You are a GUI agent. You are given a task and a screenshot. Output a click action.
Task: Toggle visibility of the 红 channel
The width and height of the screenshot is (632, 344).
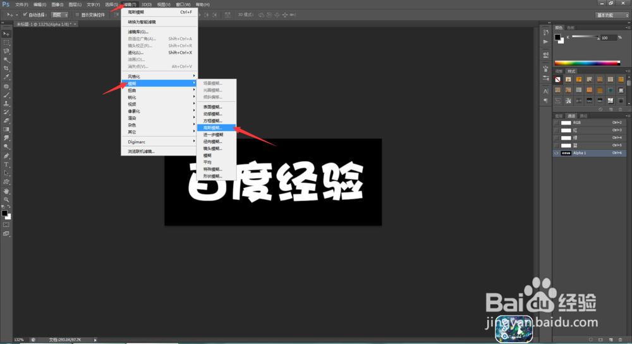coord(557,130)
